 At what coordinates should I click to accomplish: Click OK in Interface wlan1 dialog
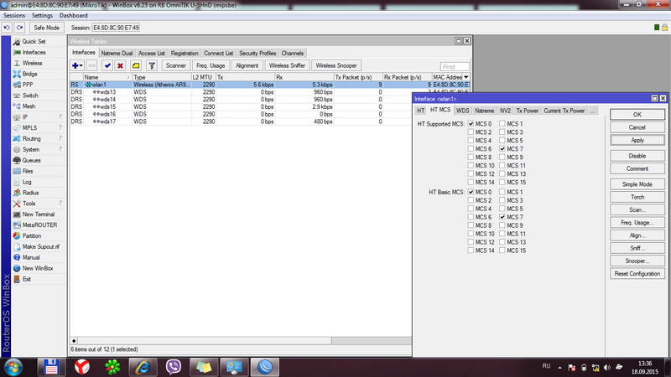tap(637, 115)
